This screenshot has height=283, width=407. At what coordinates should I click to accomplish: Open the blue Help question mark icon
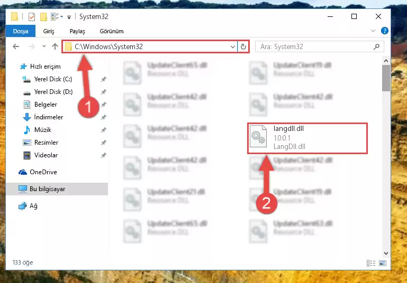tap(384, 31)
